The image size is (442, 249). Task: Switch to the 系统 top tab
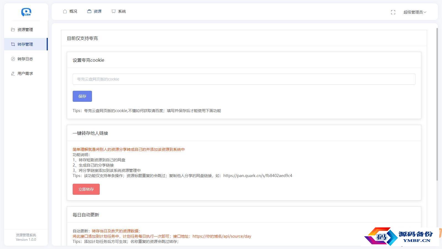[x=119, y=11]
